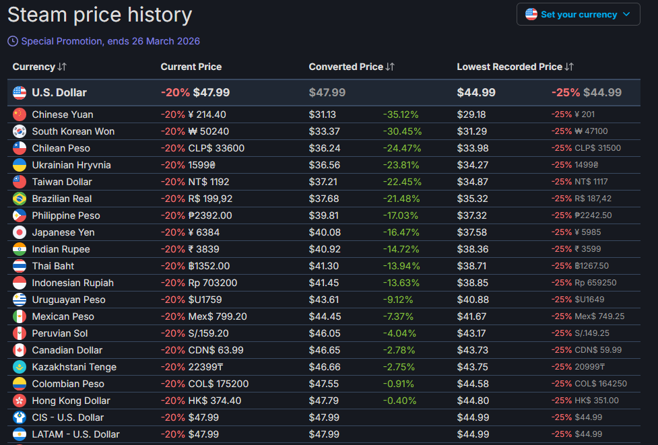The image size is (658, 445).
Task: Click the -0.40% Hong Kong Dollar difference
Action: (399, 401)
